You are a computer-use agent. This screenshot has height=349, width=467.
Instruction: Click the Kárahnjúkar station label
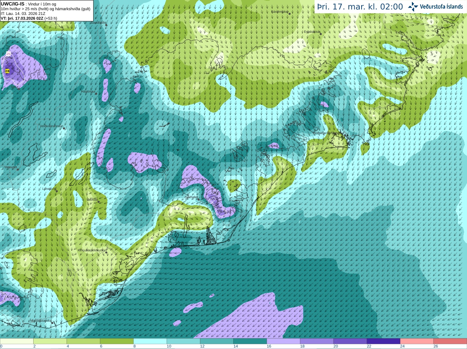coord(280,12)
